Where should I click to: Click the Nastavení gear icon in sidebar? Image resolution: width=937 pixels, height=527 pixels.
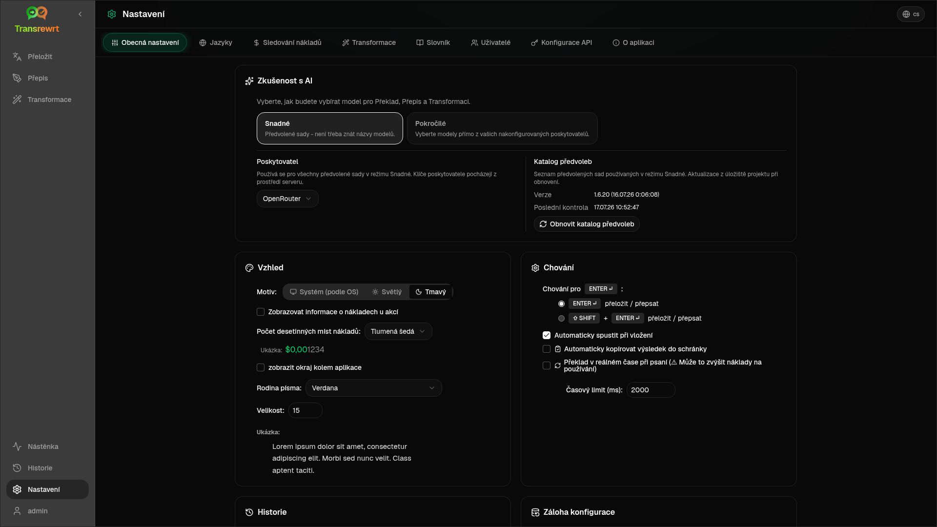[x=17, y=489]
